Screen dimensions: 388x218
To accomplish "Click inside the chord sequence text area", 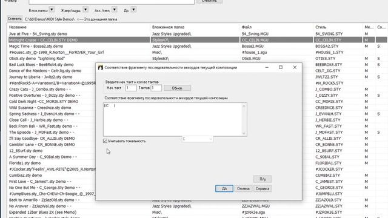I will pyautogui.click(x=172, y=119).
